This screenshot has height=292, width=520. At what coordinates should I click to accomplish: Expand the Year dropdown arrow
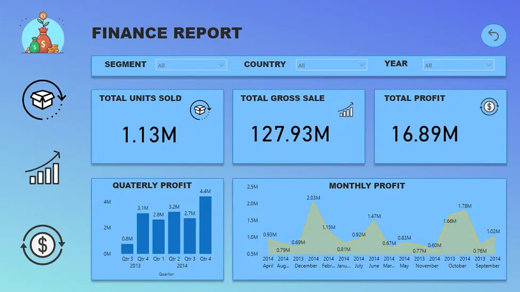point(489,65)
